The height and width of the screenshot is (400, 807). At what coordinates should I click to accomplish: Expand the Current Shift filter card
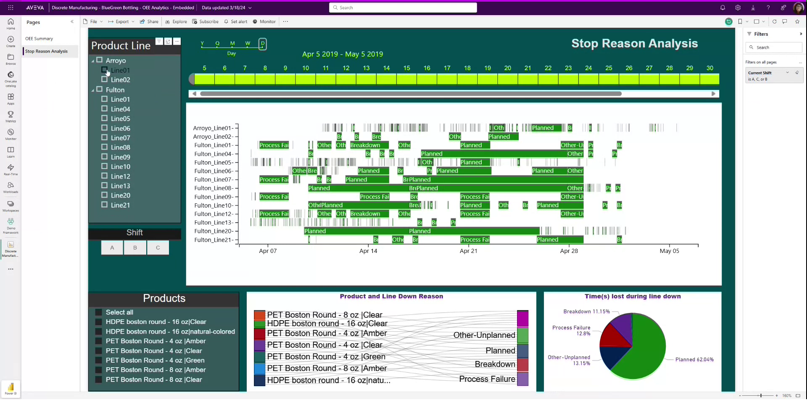788,72
